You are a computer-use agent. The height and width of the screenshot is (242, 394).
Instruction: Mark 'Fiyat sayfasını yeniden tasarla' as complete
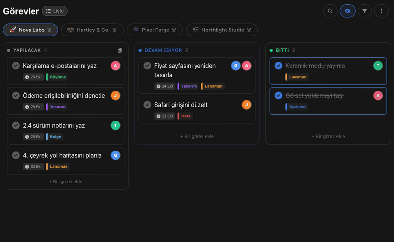[147, 66]
